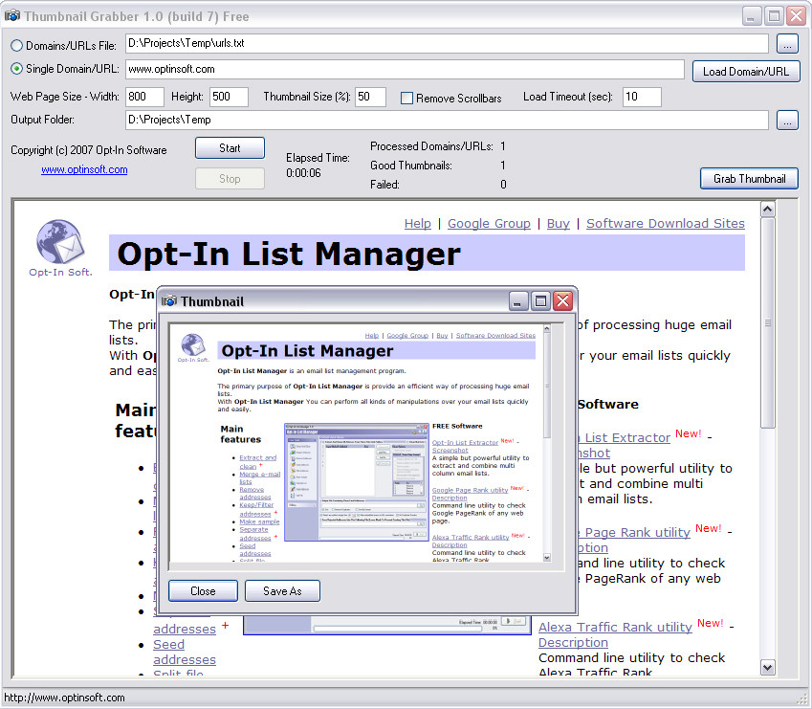This screenshot has width=812, height=709.
Task: Click the Single Domain/URL input field
Action: [405, 70]
